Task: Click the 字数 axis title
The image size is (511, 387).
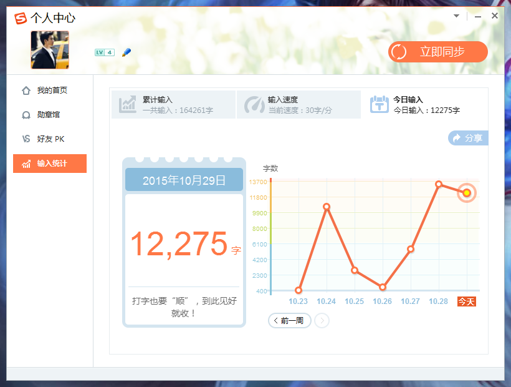Action: [270, 169]
